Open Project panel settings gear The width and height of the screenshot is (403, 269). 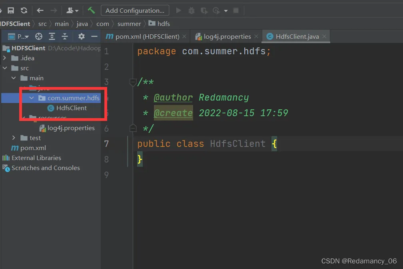click(x=82, y=36)
